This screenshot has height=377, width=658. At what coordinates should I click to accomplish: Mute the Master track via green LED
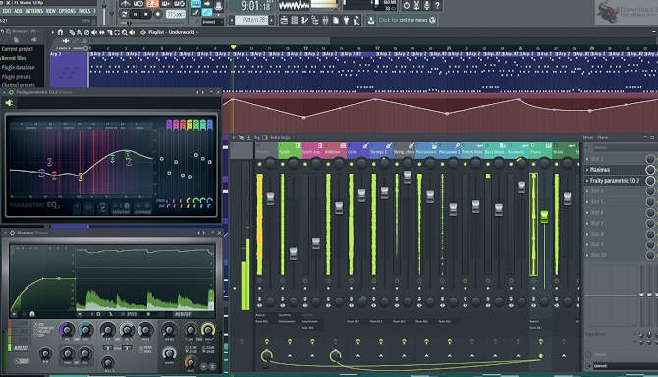tap(259, 164)
